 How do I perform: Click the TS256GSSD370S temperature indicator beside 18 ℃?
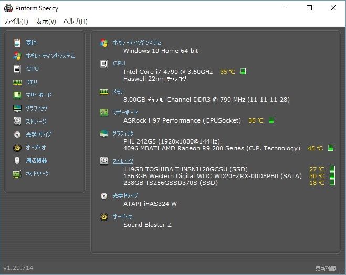point(332,182)
